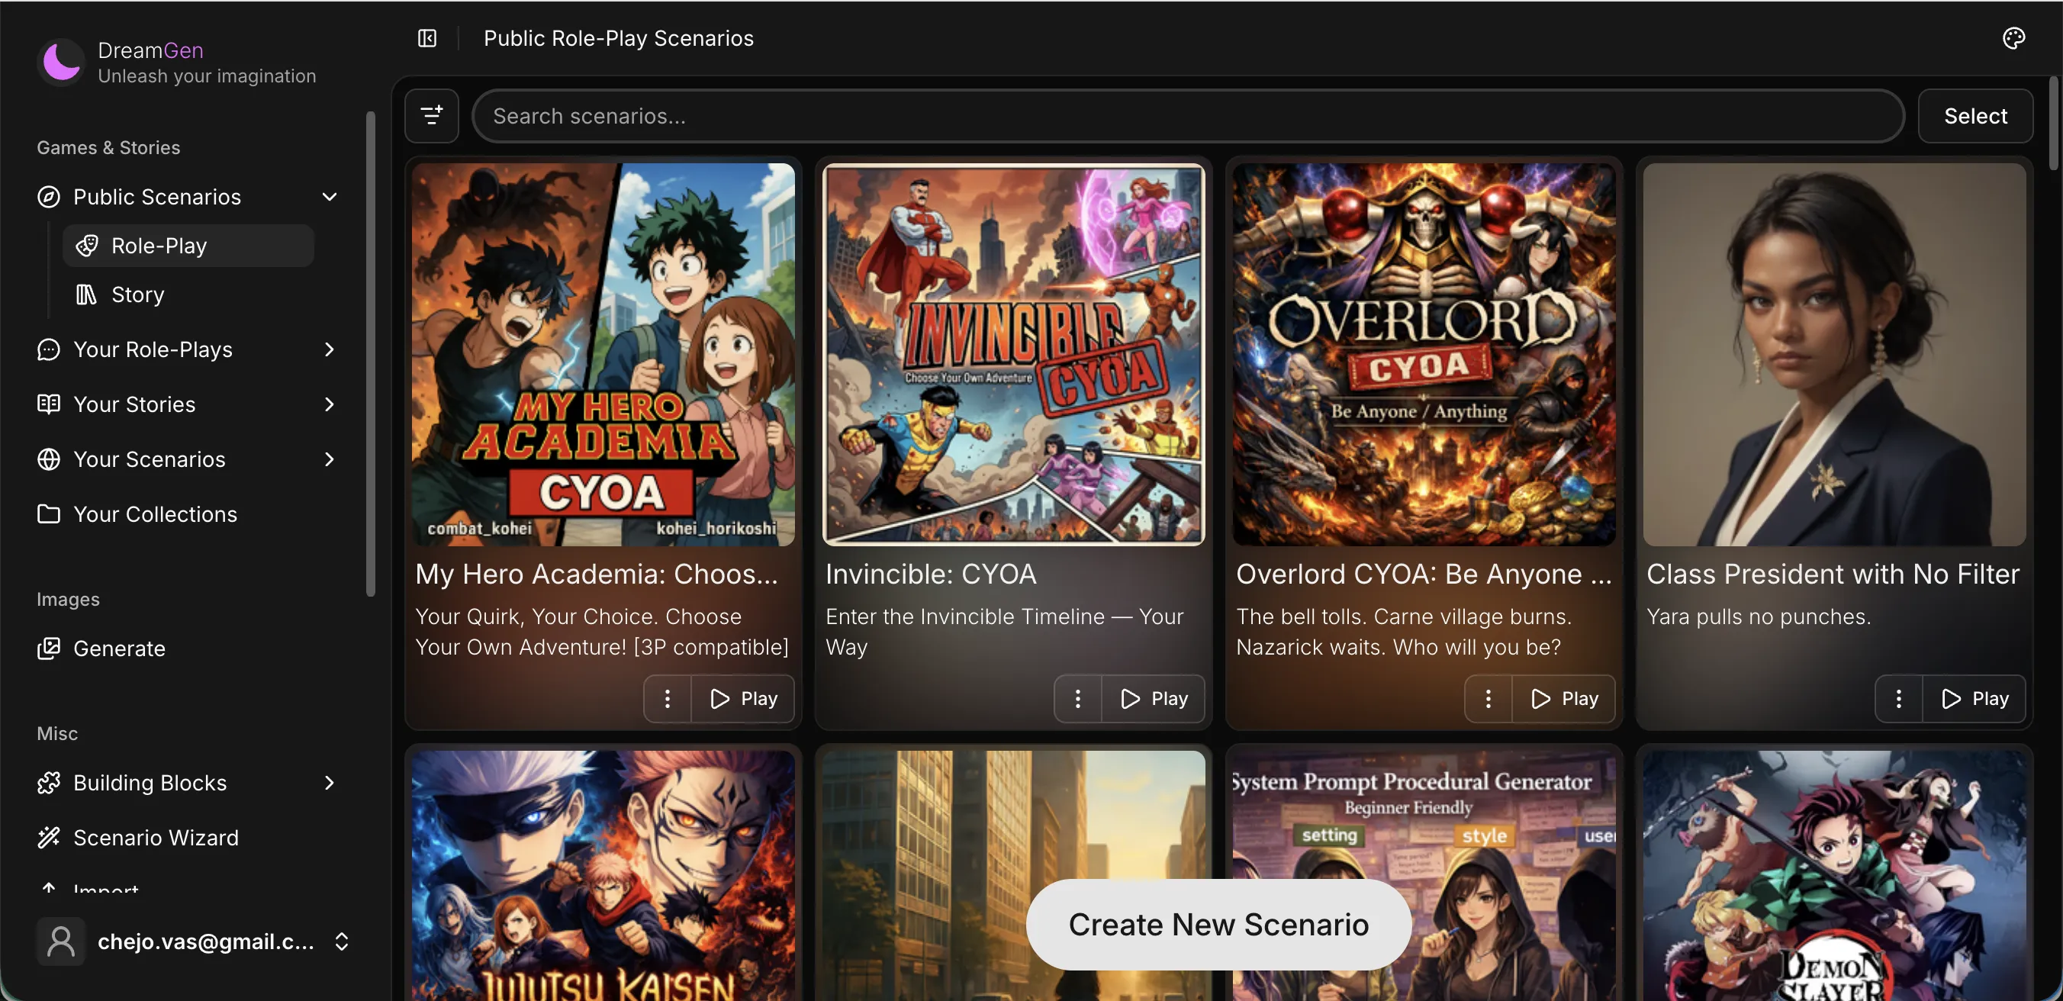Click the Class President with No Filter title
2063x1001 pixels.
1833,575
